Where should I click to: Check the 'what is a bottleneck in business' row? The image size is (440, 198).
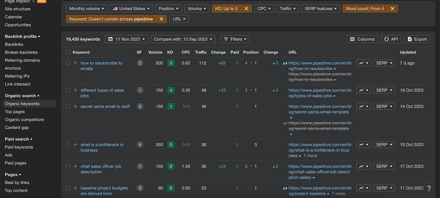pos(68,145)
